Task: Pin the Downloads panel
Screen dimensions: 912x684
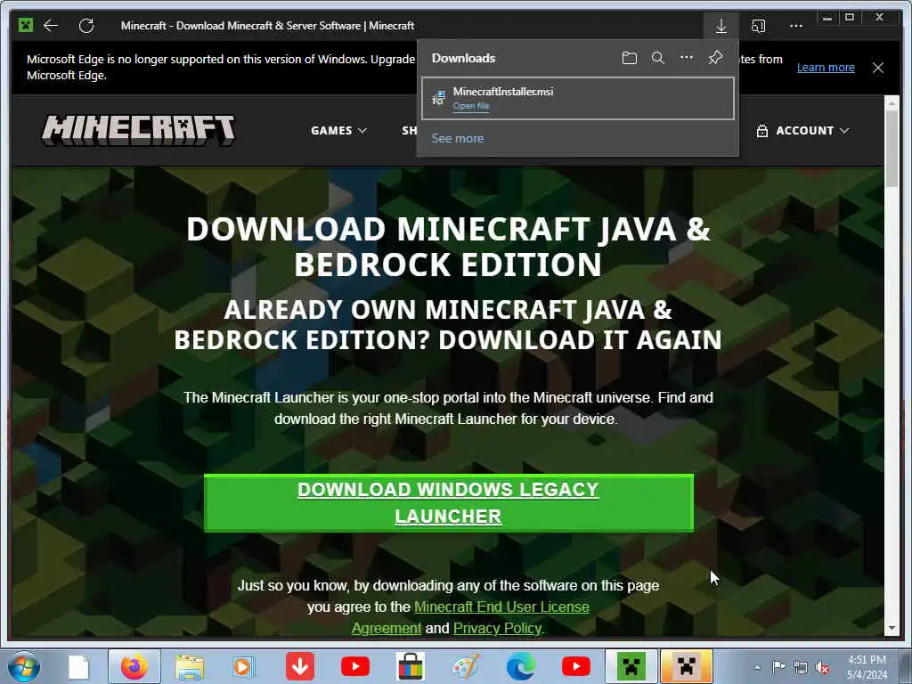Action: pos(715,57)
